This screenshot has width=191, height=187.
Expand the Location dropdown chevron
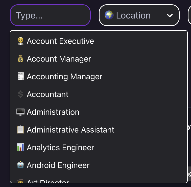pyautogui.click(x=170, y=15)
